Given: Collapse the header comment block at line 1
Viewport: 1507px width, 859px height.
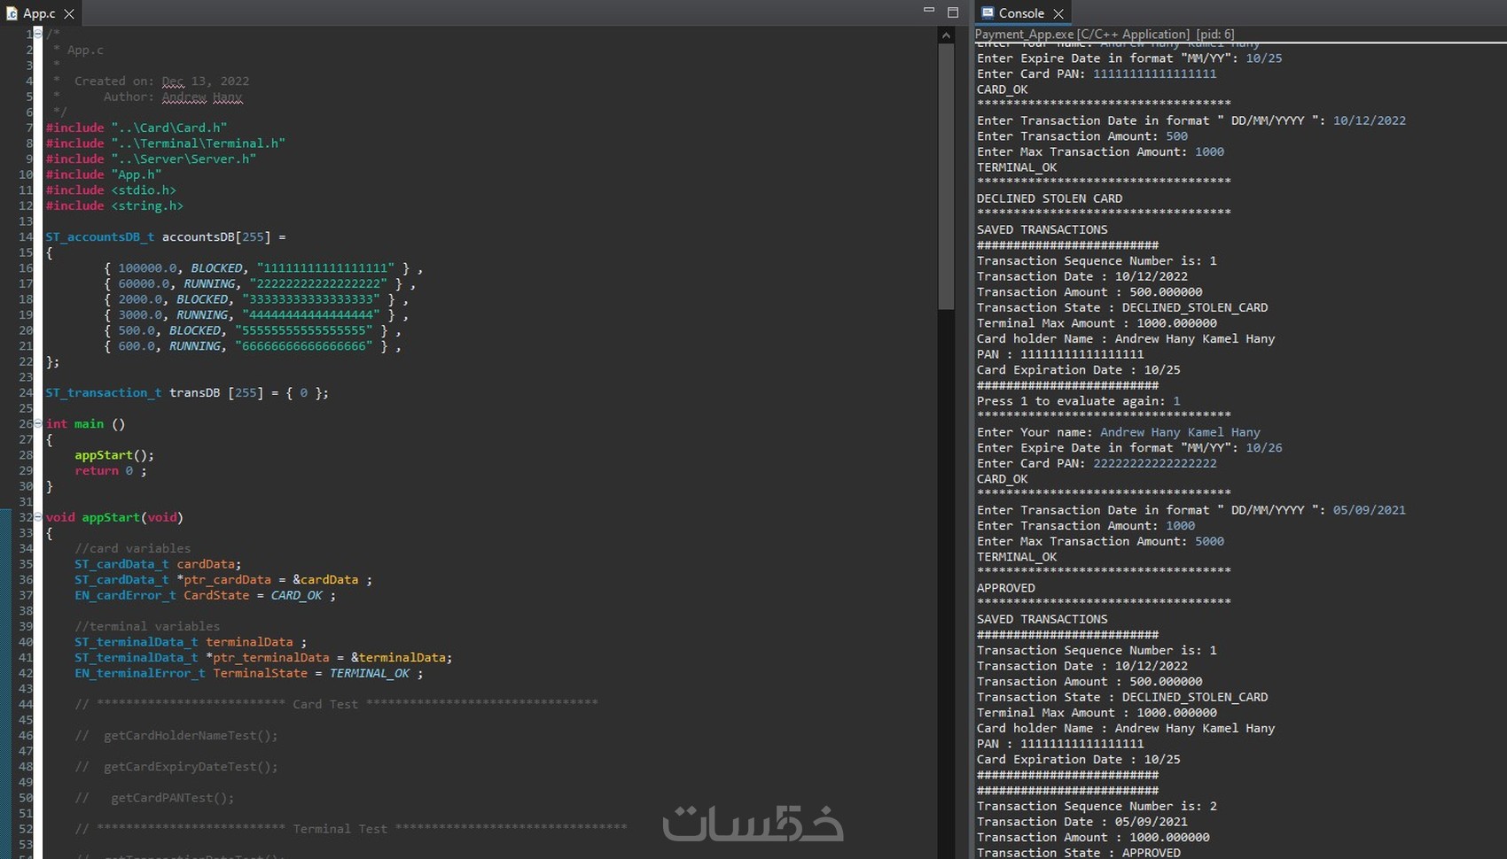Looking at the screenshot, I should tap(38, 35).
